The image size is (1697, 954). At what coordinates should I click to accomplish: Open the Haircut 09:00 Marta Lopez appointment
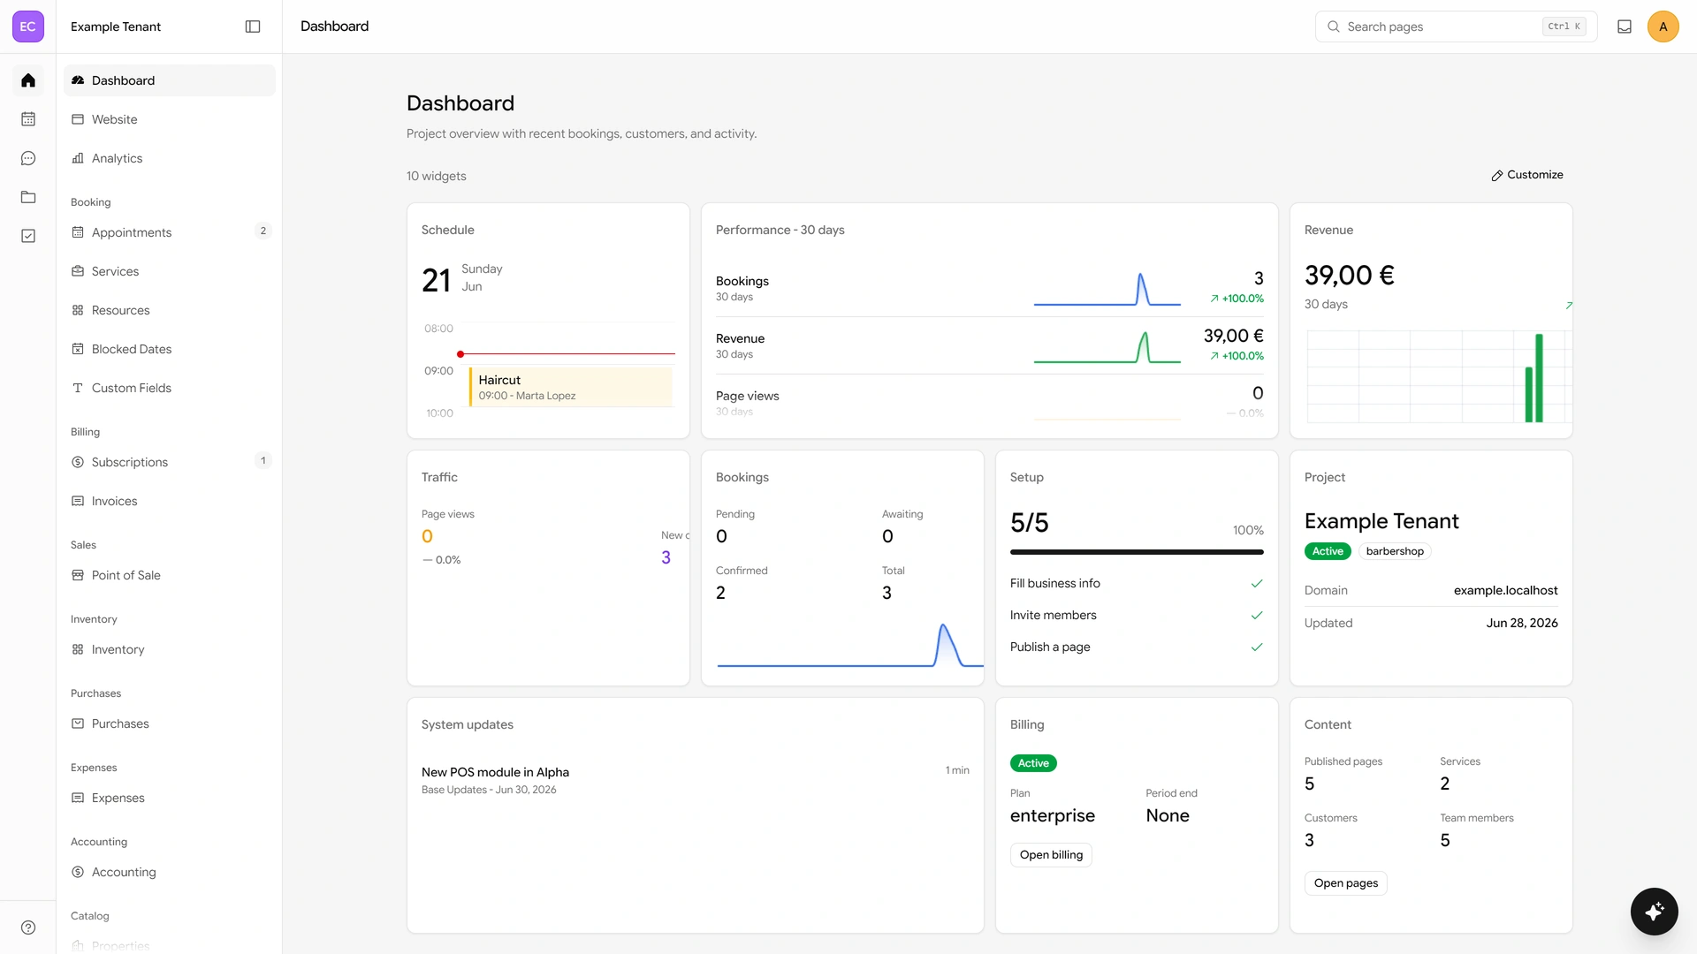tap(571, 387)
